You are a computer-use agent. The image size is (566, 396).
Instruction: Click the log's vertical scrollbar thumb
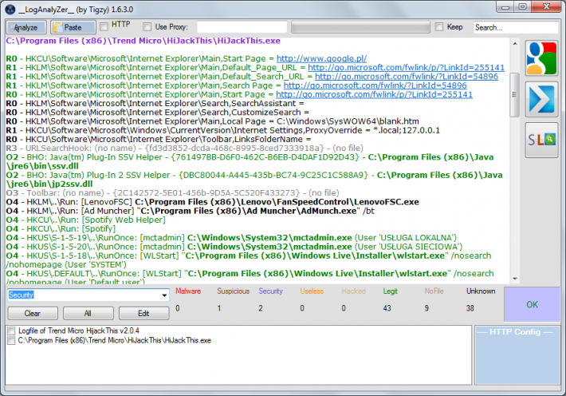coord(515,95)
